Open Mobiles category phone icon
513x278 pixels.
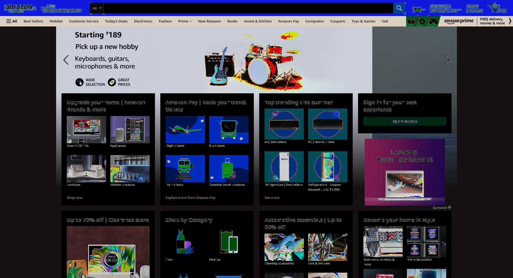point(229,242)
